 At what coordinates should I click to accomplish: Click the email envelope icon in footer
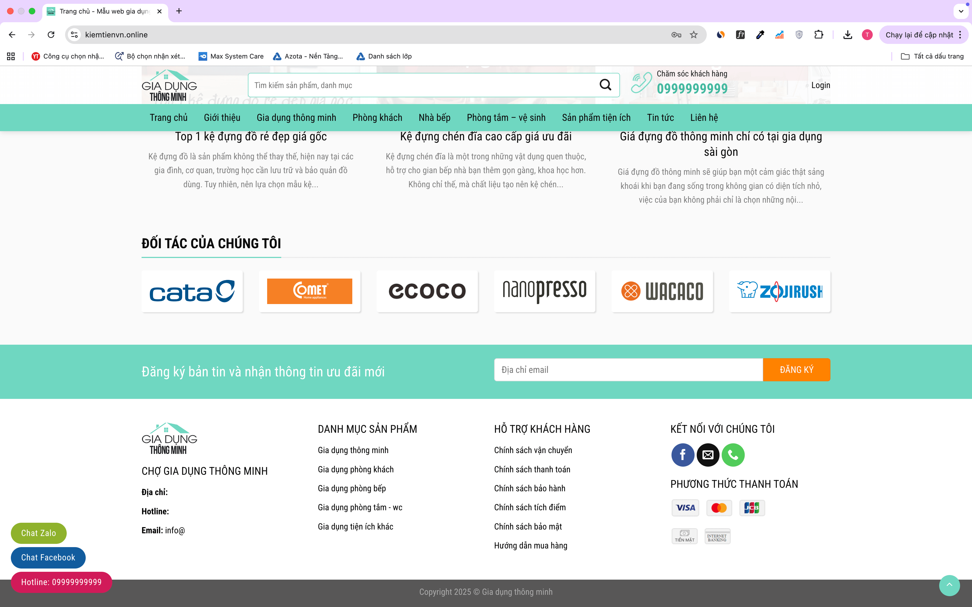708,455
